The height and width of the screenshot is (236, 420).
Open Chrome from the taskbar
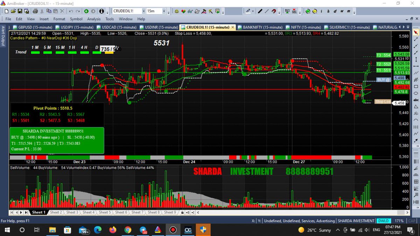pyautogui.click(x=128, y=230)
